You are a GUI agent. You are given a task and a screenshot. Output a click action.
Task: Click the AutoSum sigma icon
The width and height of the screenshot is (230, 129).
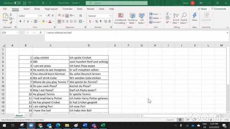click(x=167, y=14)
